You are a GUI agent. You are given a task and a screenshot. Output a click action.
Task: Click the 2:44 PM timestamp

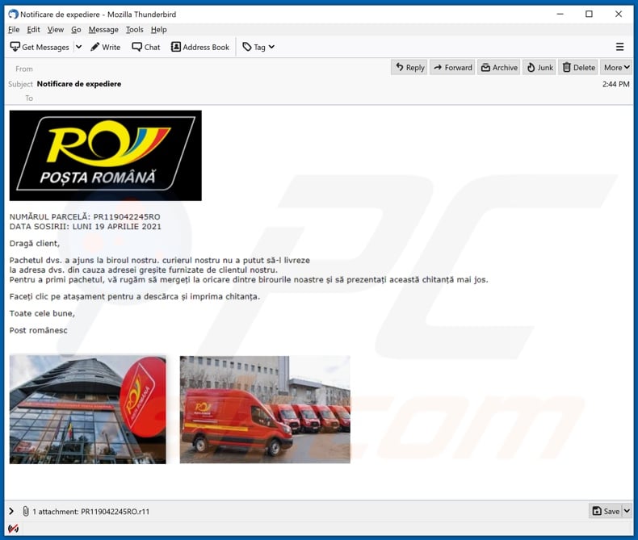pyautogui.click(x=615, y=84)
